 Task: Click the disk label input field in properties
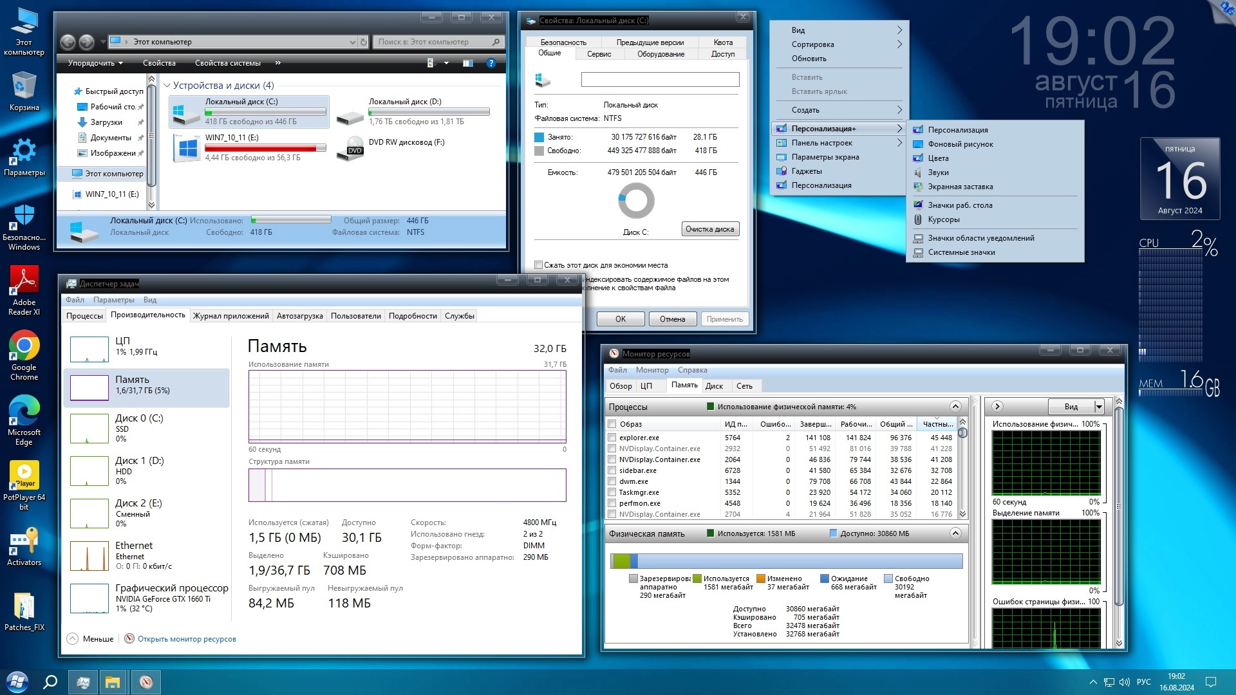[x=660, y=80]
